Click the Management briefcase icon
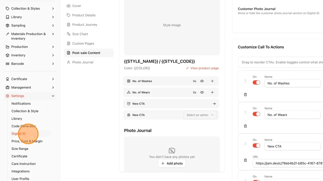323x181 pixels. pos(7,87)
